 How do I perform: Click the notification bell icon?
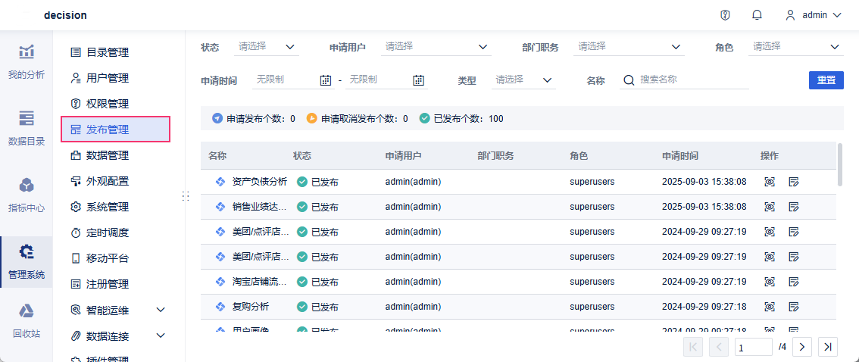click(757, 15)
